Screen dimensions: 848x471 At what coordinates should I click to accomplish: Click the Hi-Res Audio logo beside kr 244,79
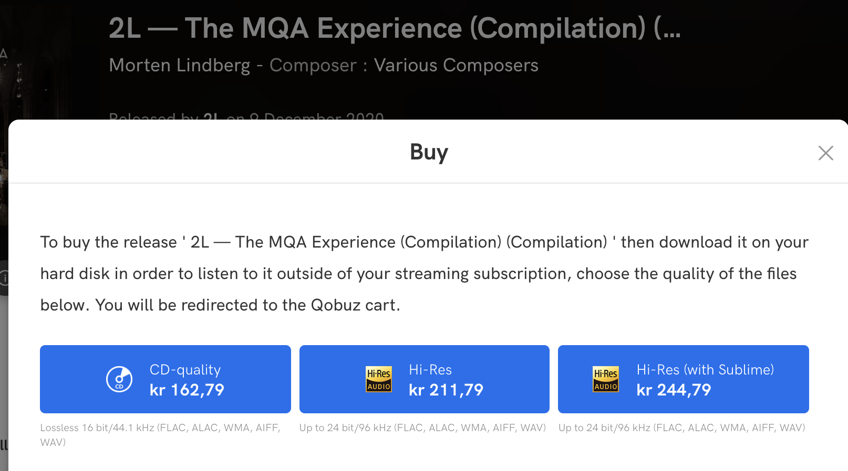point(606,379)
